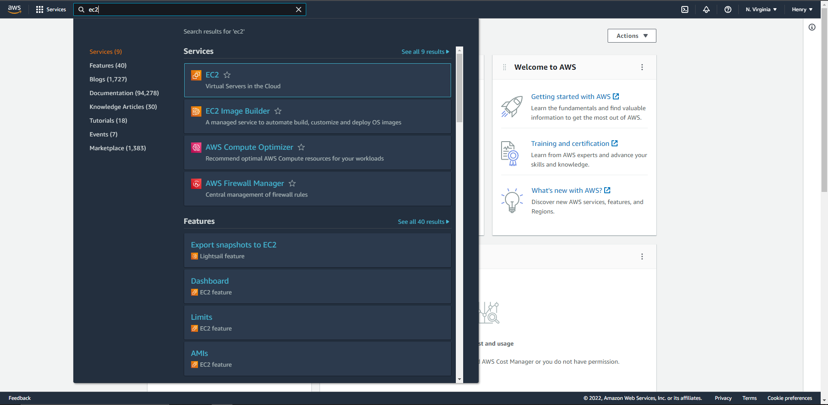Clear the ec2 search with the X
Image resolution: width=828 pixels, height=405 pixels.
pos(299,9)
